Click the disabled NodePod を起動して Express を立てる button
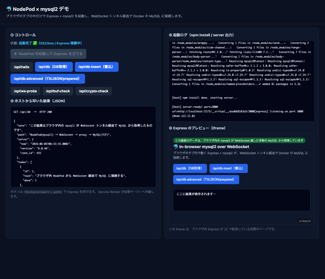Image resolution: width=325 pixels, height=279 pixels. click(48, 54)
